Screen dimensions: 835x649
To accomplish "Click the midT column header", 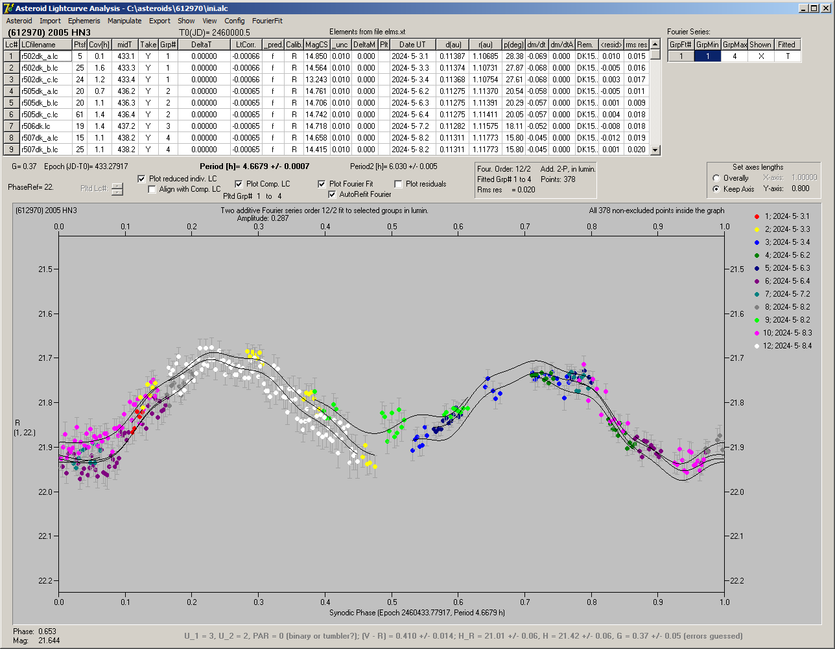I will pos(126,45).
